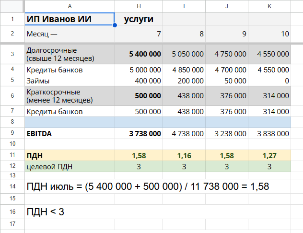Select the ПДН value 1,16
The height and width of the screenshot is (233, 303).
tap(184, 155)
